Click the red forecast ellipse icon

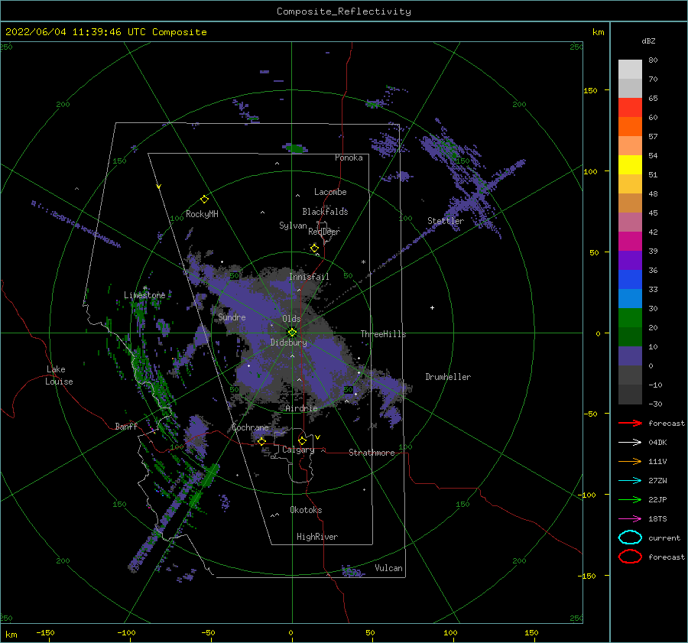point(630,557)
